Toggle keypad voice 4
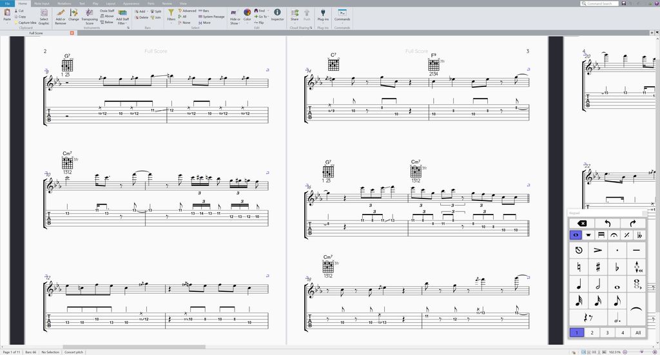The image size is (660, 355). (623, 332)
